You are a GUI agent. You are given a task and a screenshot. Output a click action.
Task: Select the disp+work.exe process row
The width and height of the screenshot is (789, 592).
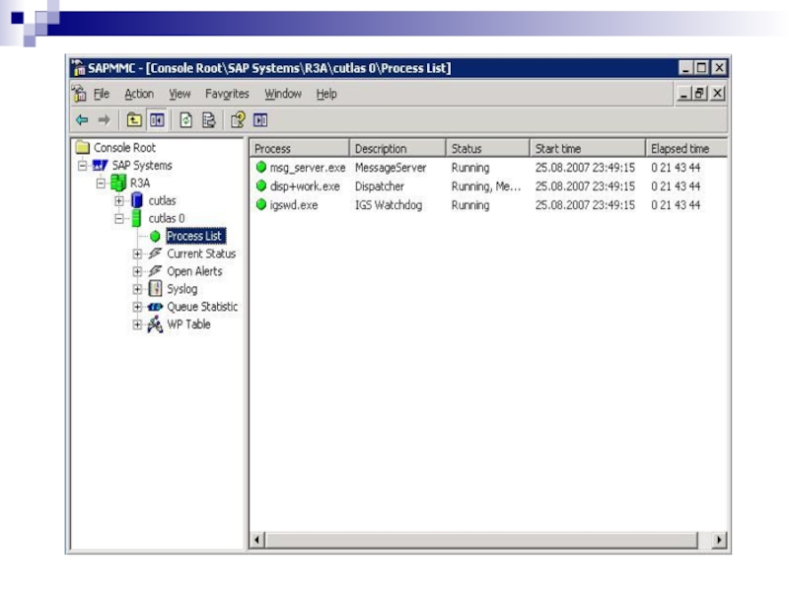point(488,185)
